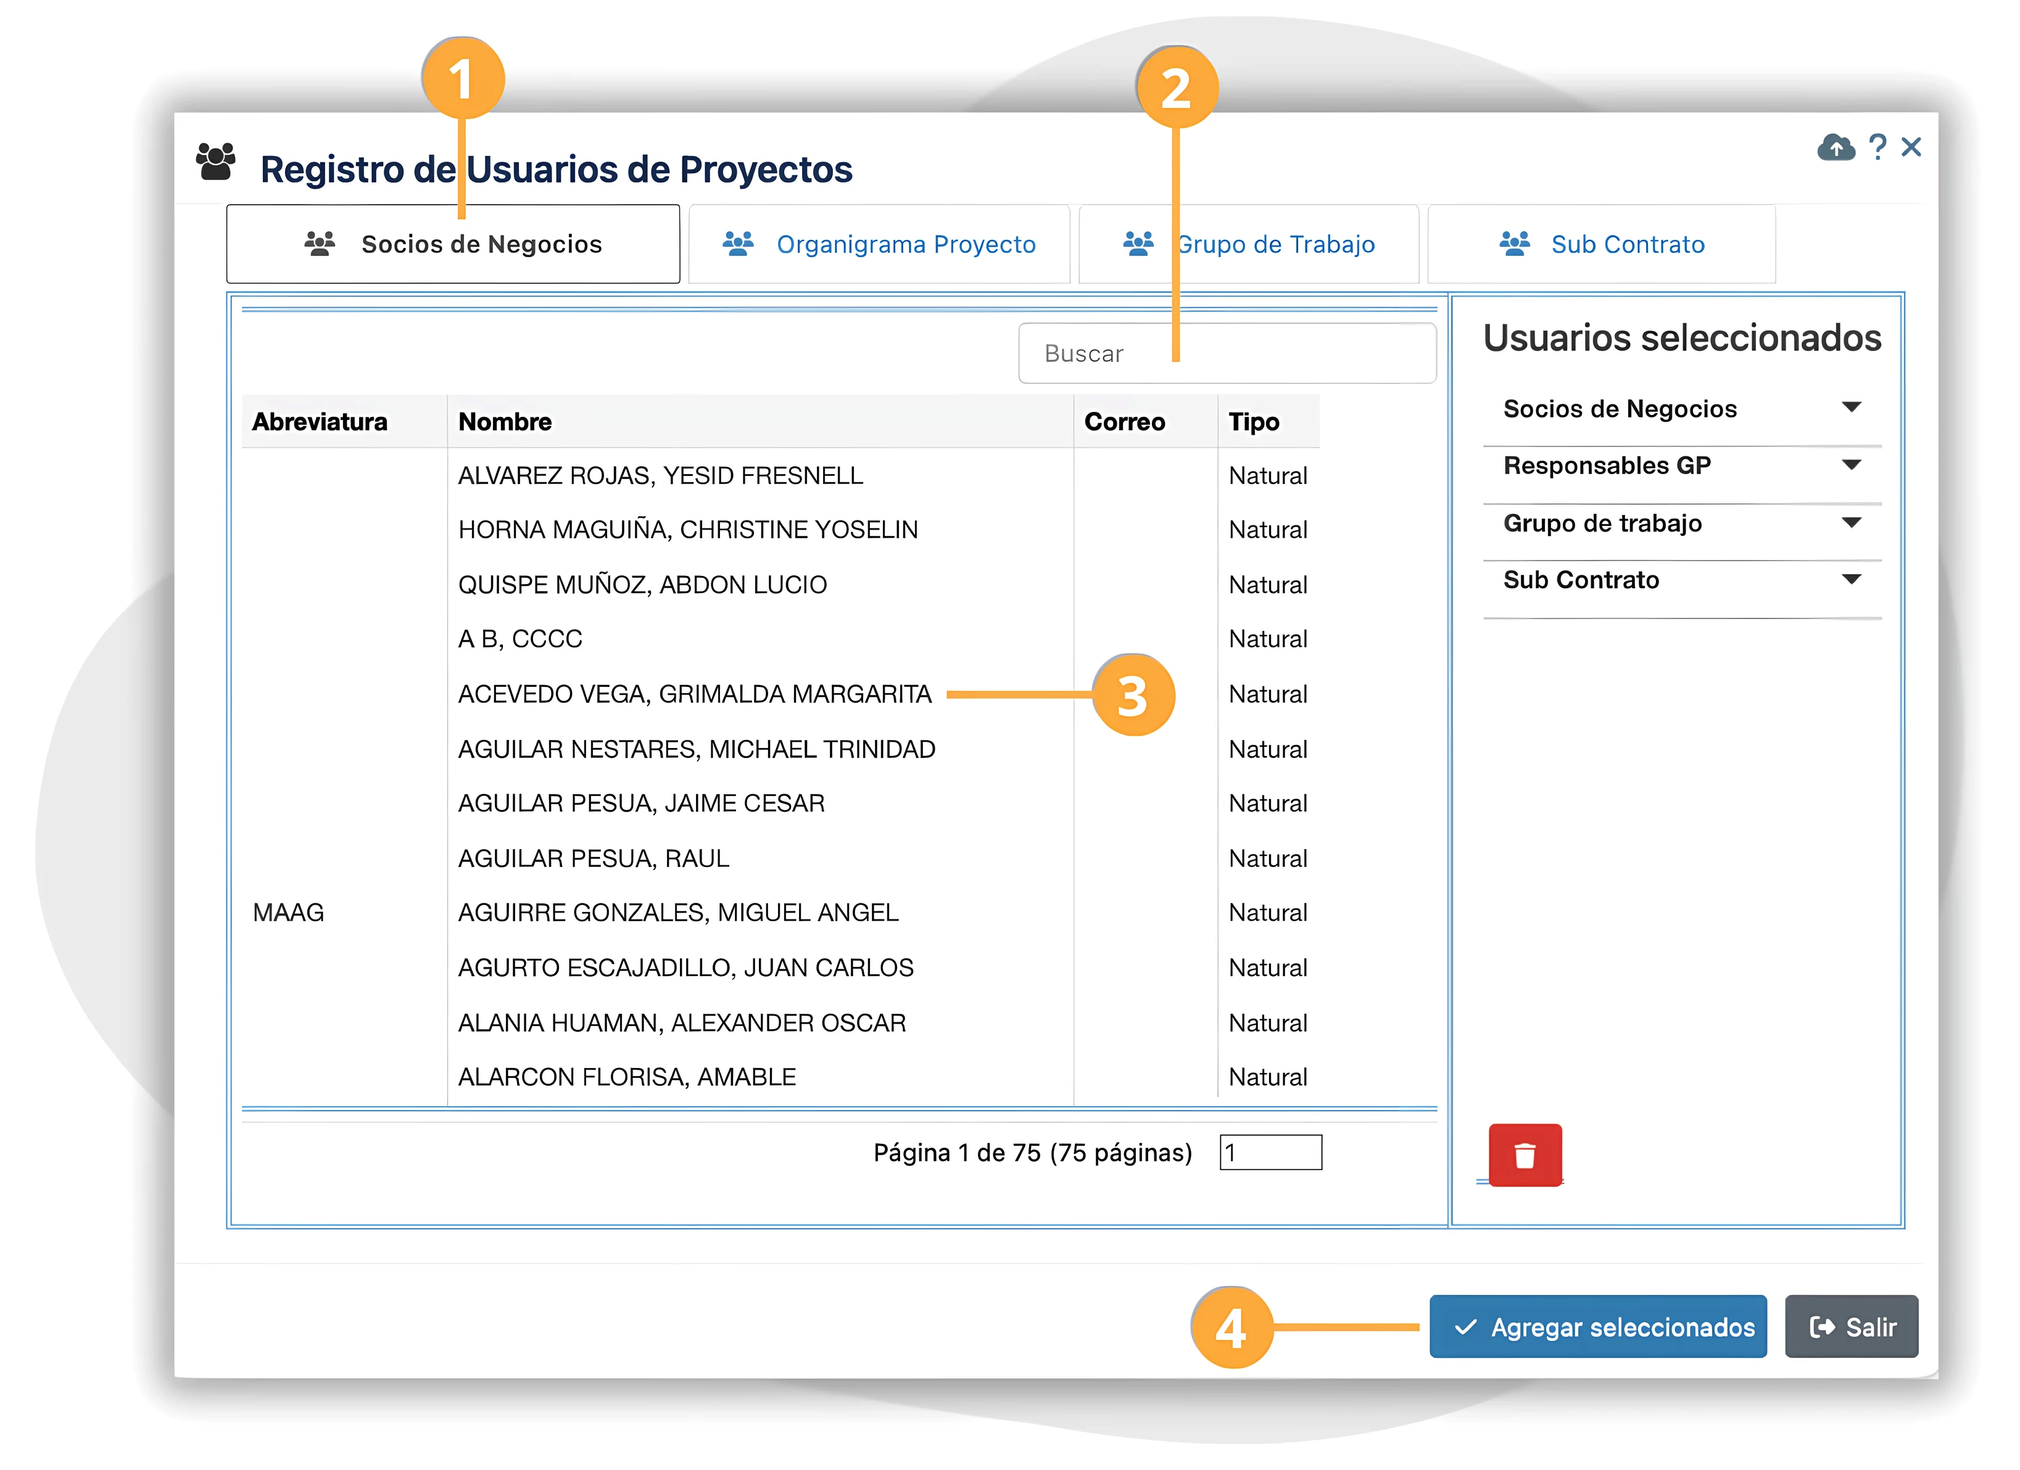This screenshot has width=2020, height=1470.
Task: Open help with the question mark icon
Action: (x=1877, y=147)
